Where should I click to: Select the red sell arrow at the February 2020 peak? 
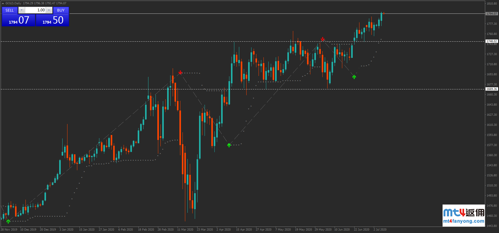pos(180,73)
